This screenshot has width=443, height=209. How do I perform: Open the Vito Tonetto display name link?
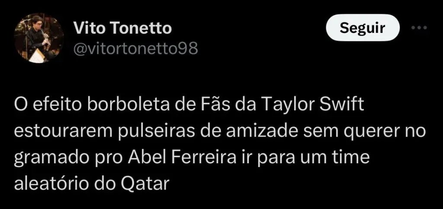pyautogui.click(x=123, y=28)
